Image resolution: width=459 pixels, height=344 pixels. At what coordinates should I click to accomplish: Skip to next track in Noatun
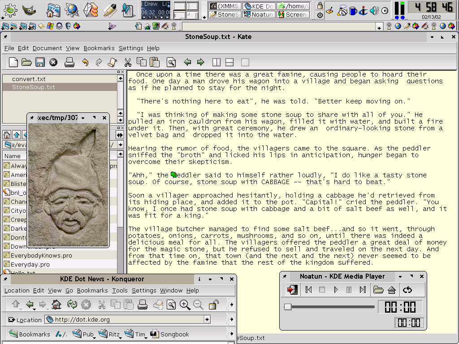click(x=363, y=290)
